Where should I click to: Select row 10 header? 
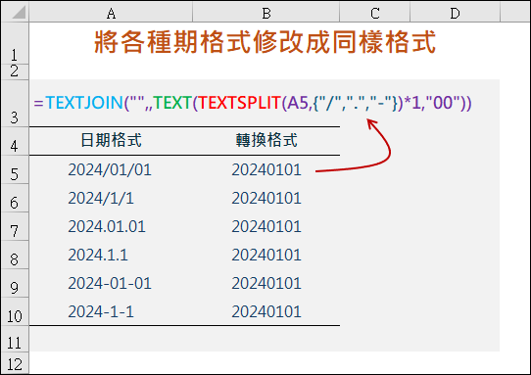click(15, 311)
